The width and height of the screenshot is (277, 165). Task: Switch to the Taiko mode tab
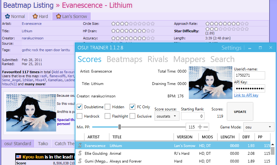(x=43, y=144)
